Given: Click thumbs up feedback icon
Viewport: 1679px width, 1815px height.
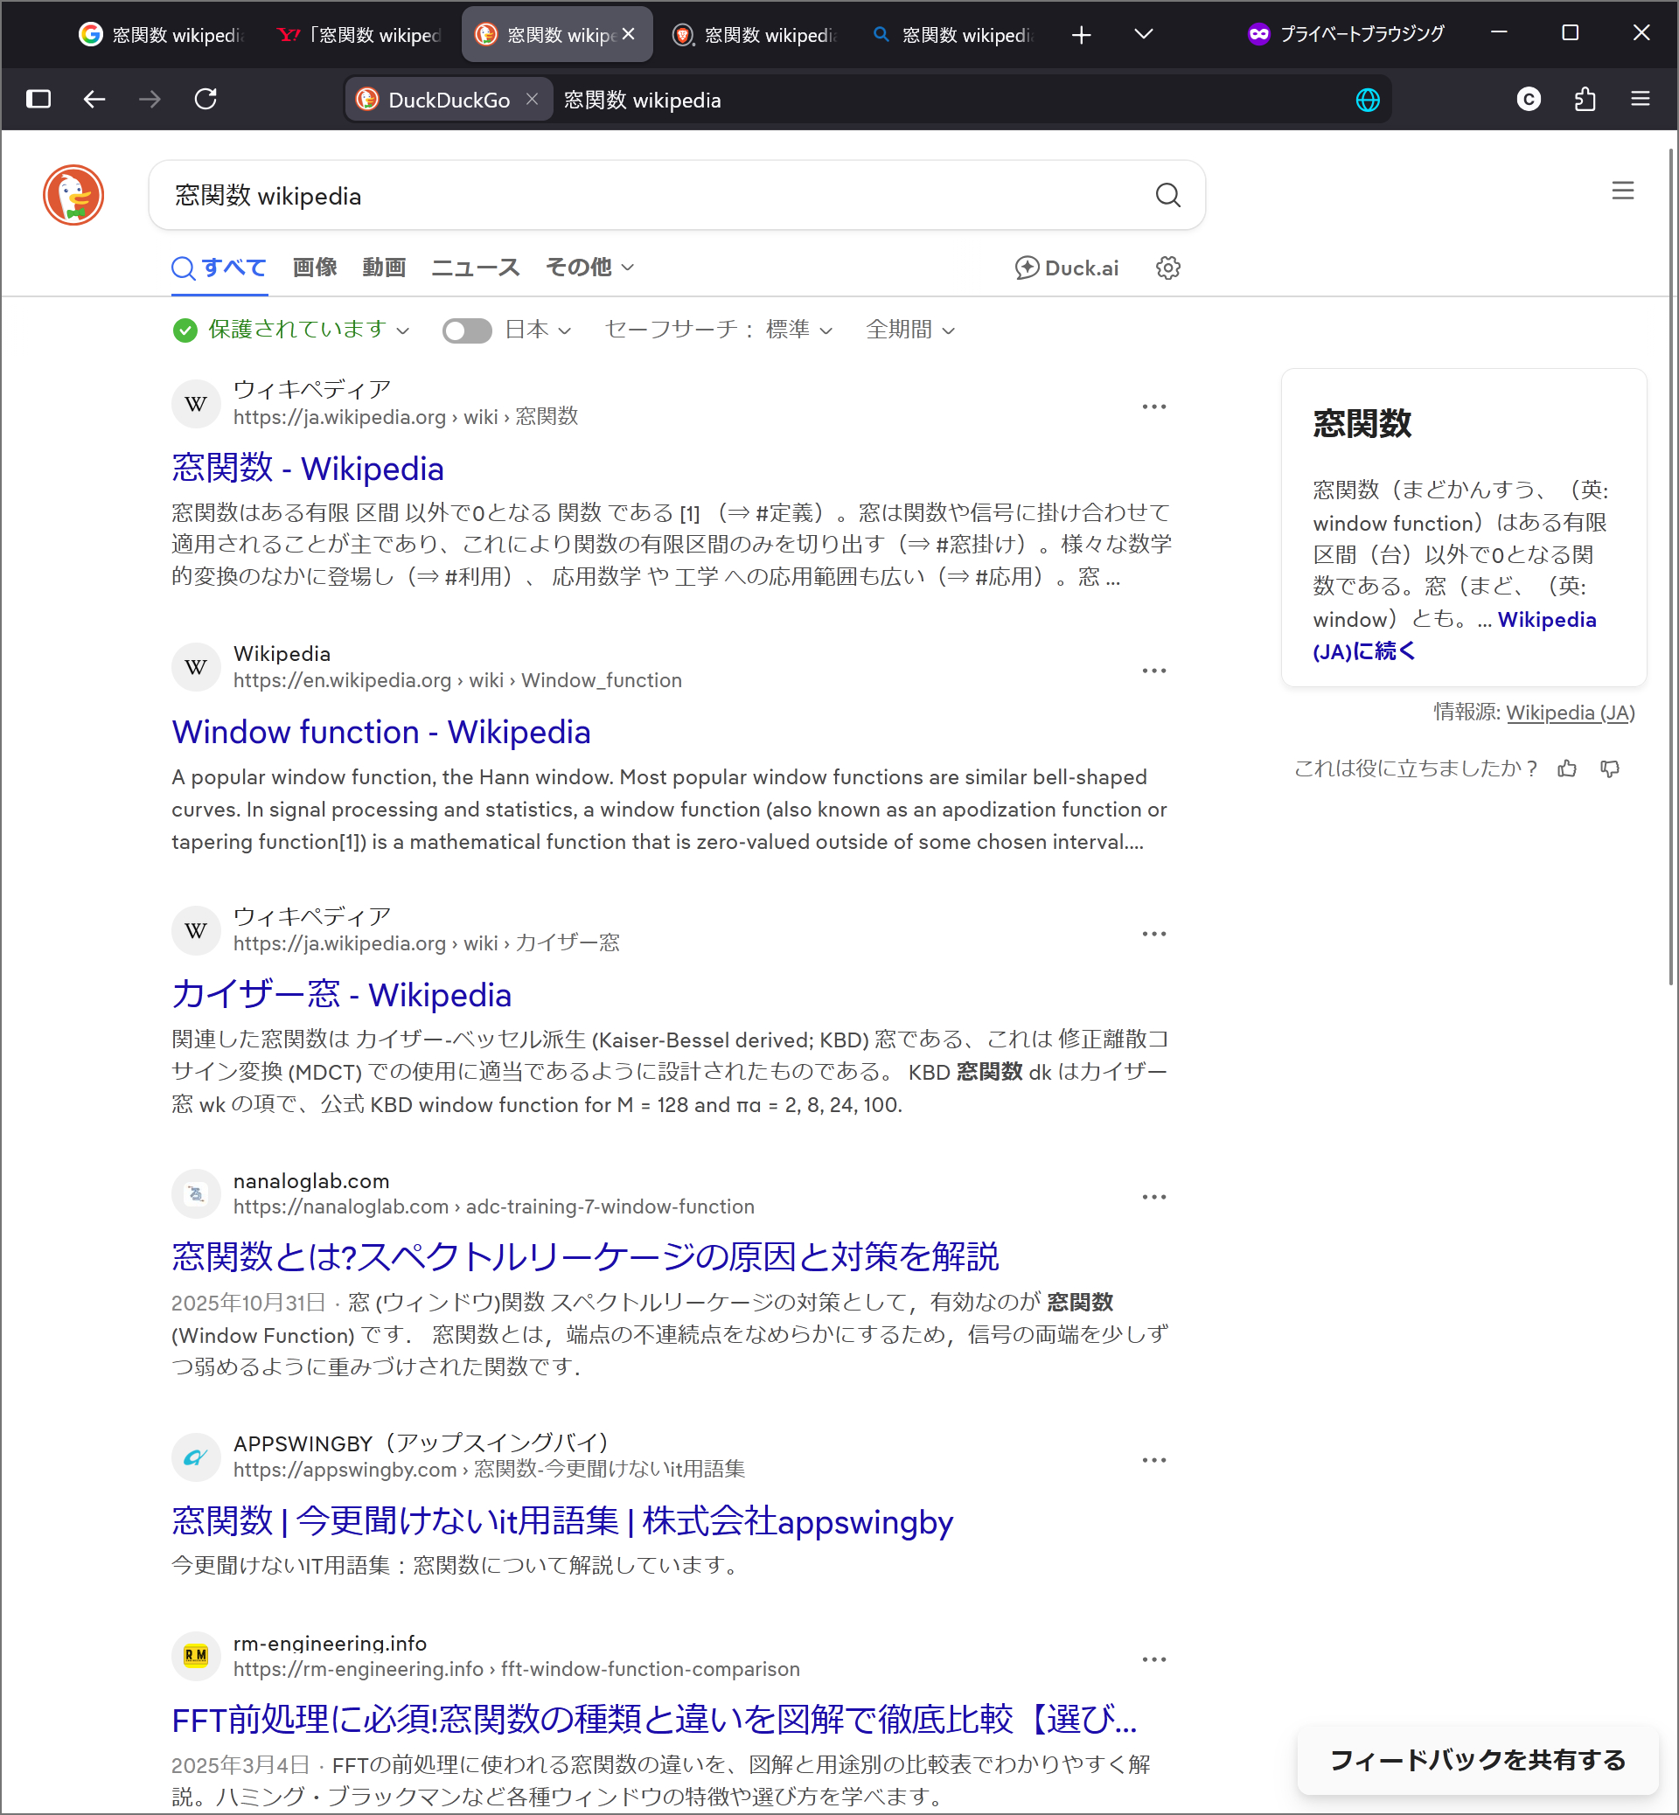Looking at the screenshot, I should click(1567, 769).
